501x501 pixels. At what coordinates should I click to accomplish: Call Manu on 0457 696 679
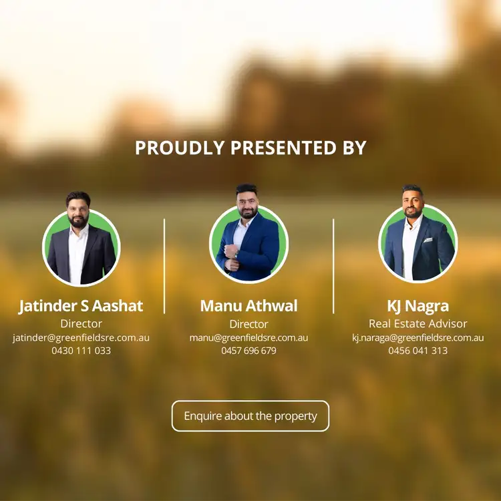coord(248,351)
